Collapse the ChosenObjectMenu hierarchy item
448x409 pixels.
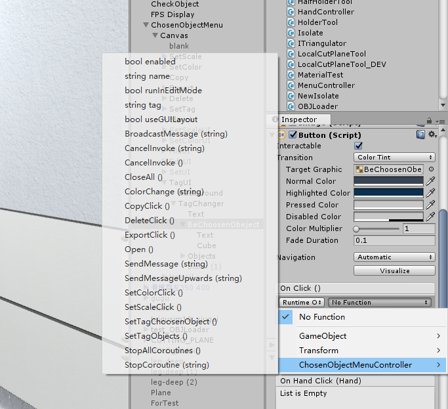[146, 25]
